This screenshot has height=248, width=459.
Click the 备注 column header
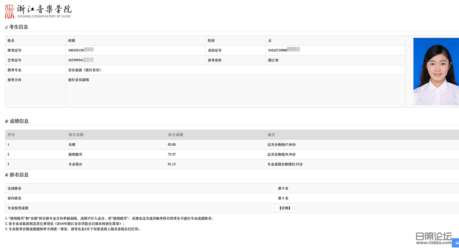click(x=271, y=135)
